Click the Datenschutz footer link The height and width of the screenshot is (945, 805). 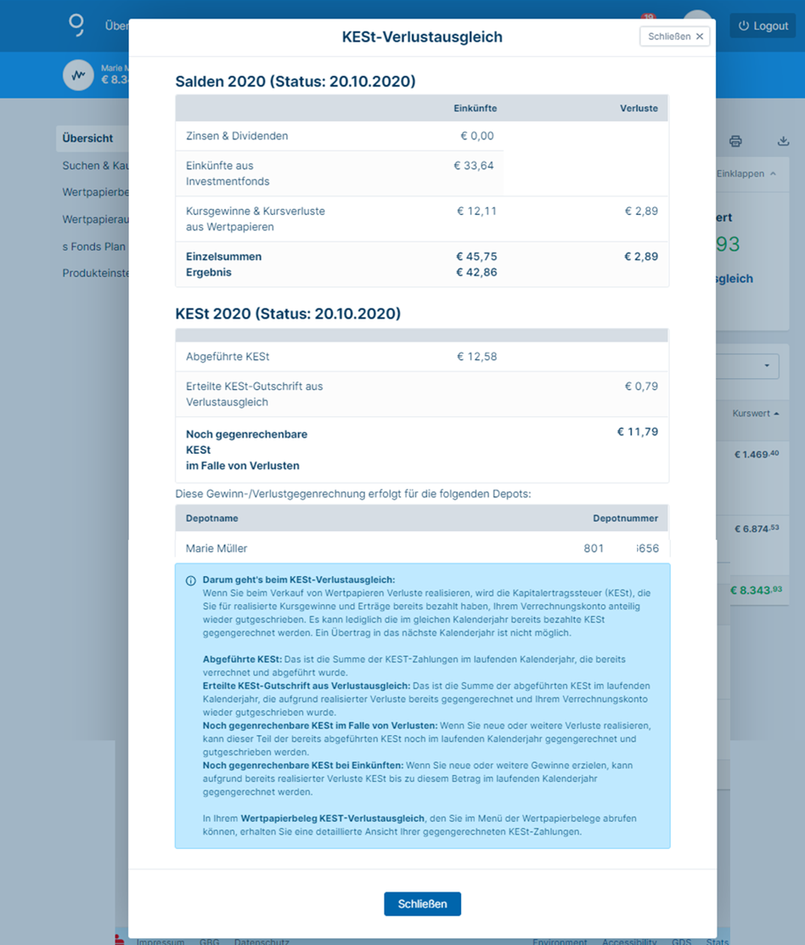pos(262,941)
